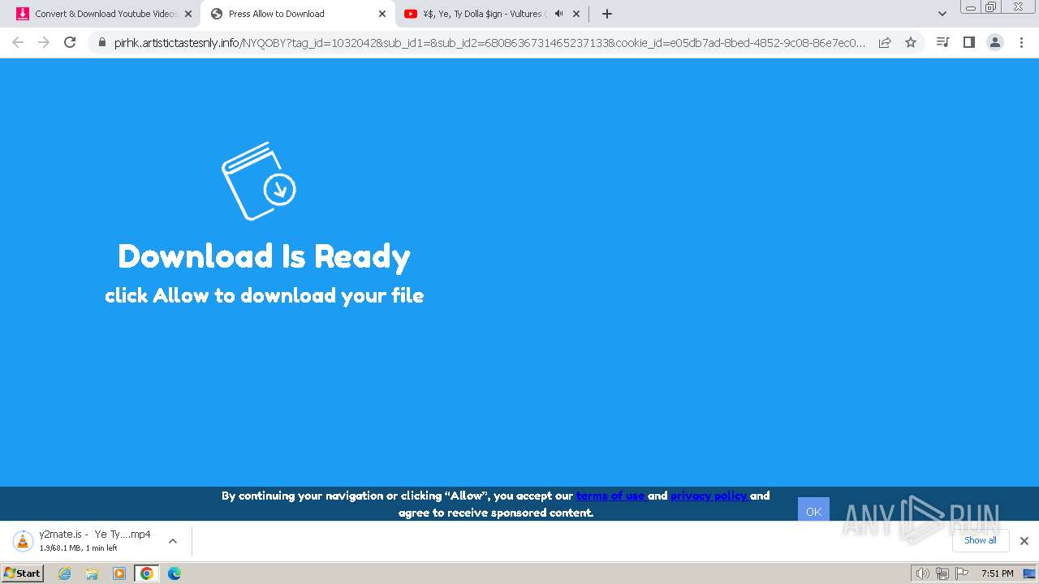This screenshot has width=1039, height=584.
Task: Open the y2mate.is mp4 download item
Action: 94,540
